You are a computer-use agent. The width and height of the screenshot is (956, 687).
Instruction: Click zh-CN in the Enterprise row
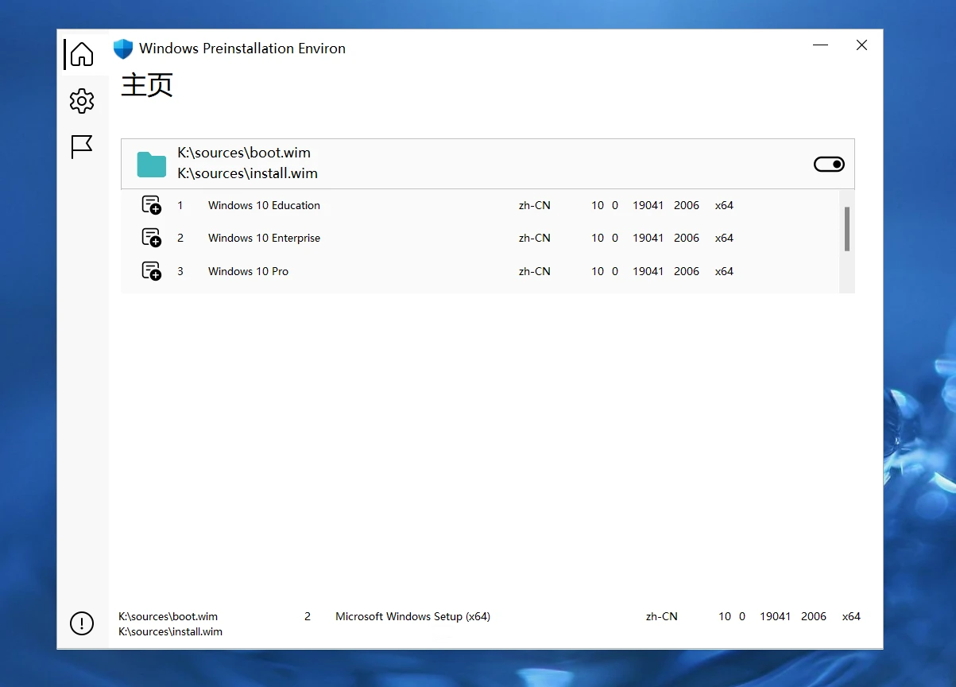[x=535, y=238]
